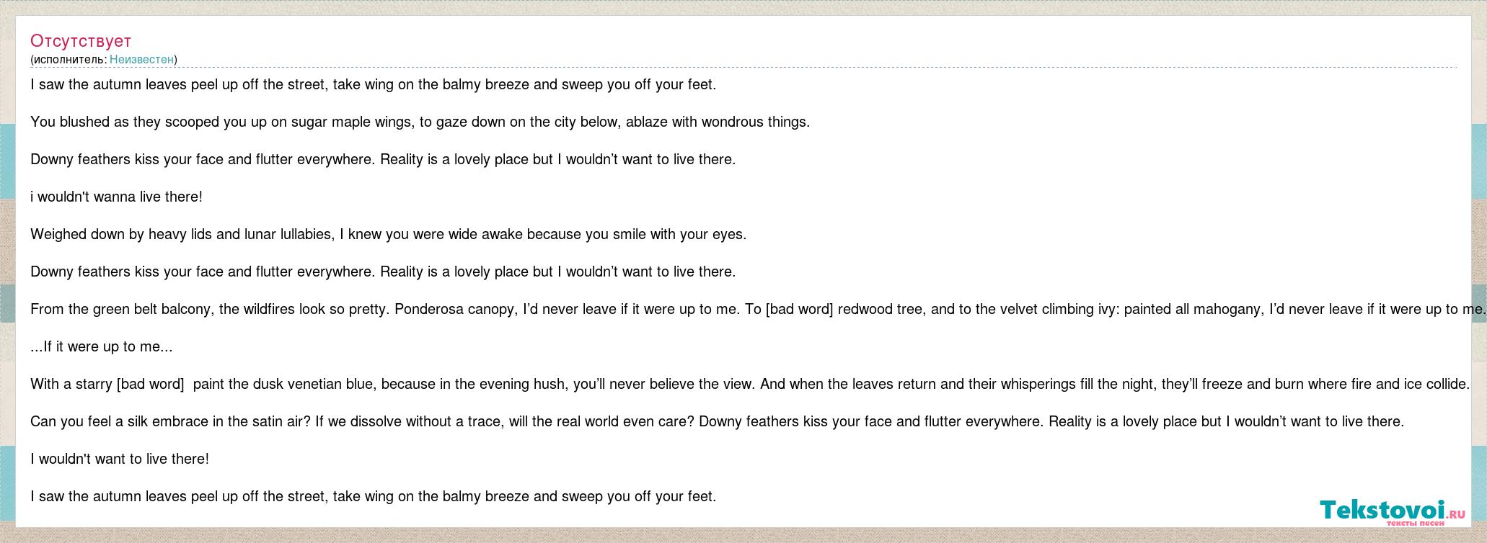The image size is (1487, 543).
Task: Click the lyric starting 'Weighed down by heavy lids'
Action: [389, 234]
